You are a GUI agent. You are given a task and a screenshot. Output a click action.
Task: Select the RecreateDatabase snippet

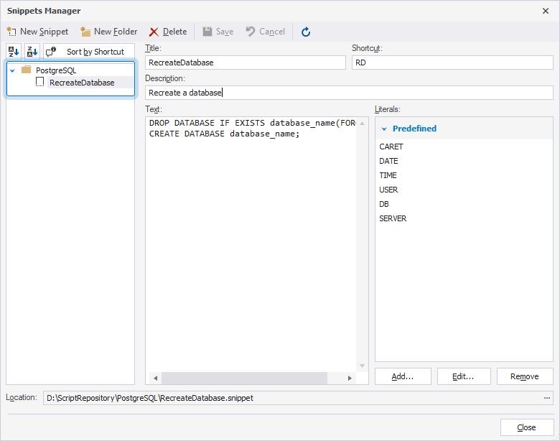tap(82, 83)
